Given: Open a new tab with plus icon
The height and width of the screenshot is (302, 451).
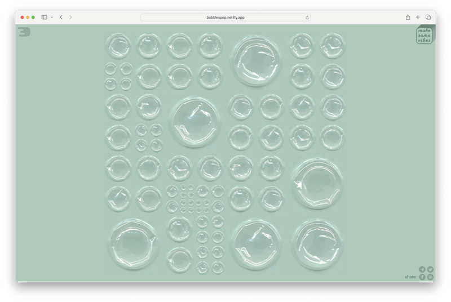Looking at the screenshot, I should [418, 17].
